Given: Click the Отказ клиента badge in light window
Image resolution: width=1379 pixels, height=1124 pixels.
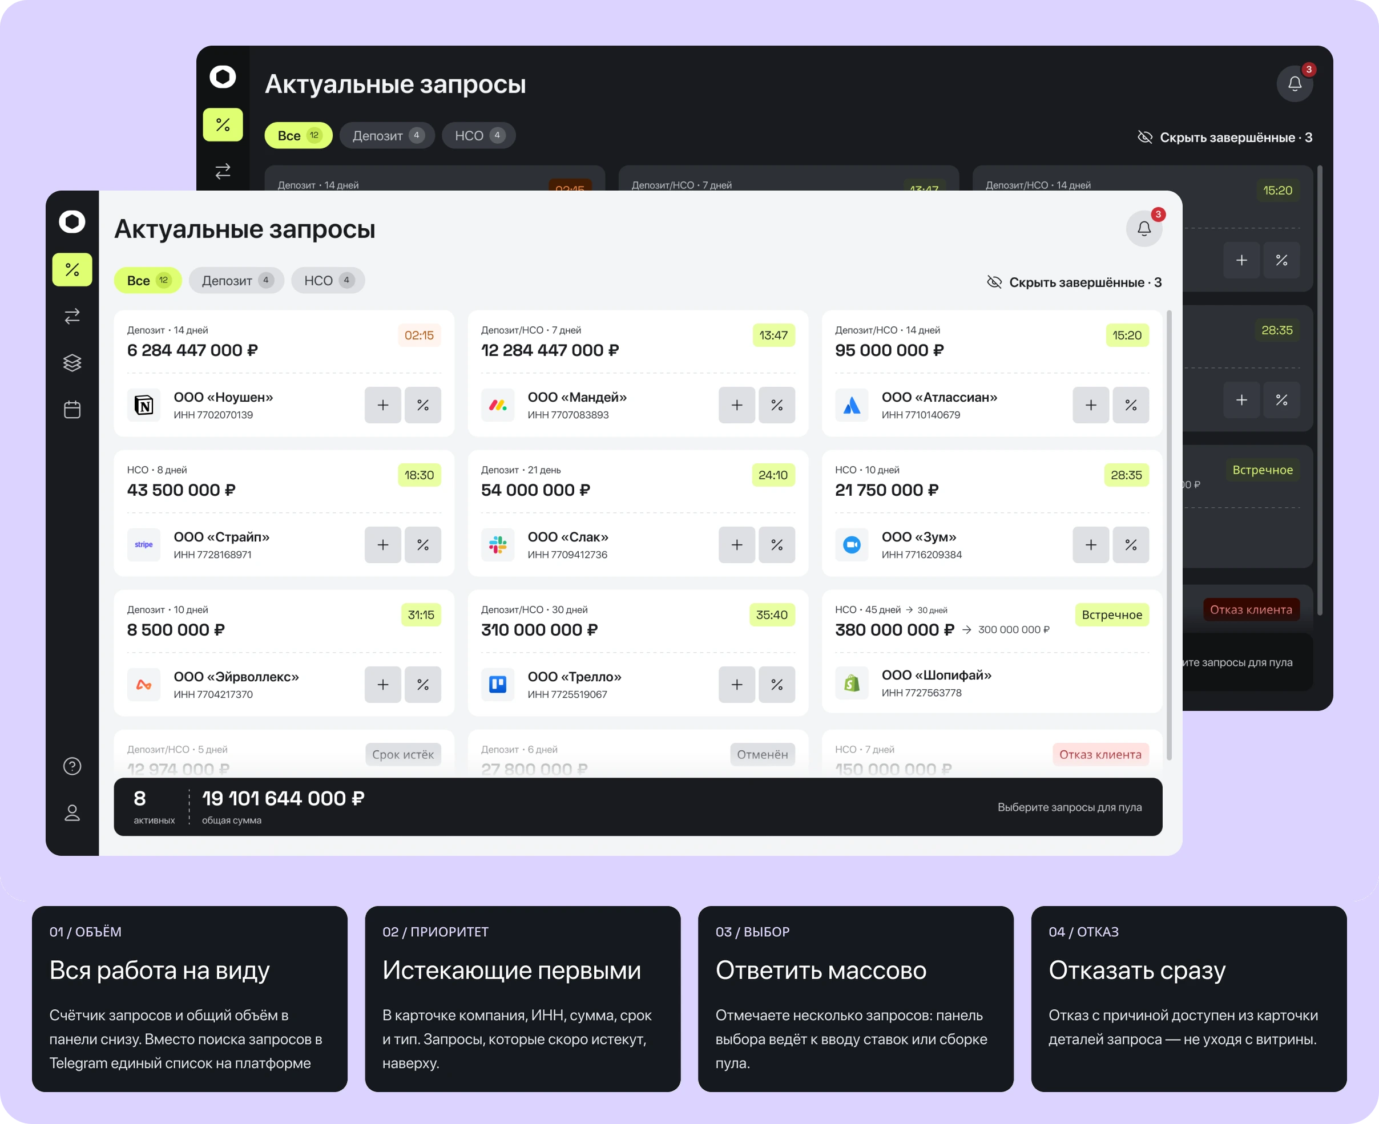Looking at the screenshot, I should click(1100, 754).
